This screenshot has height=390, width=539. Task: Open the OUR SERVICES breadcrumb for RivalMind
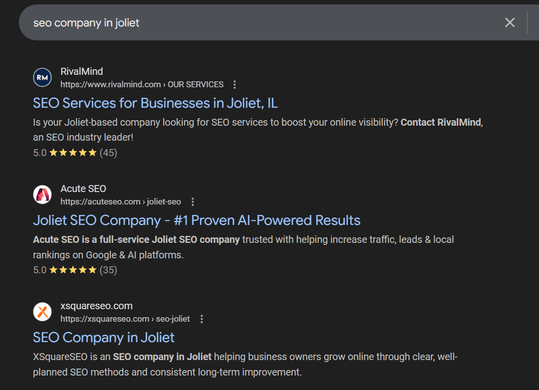pyautogui.click(x=195, y=84)
